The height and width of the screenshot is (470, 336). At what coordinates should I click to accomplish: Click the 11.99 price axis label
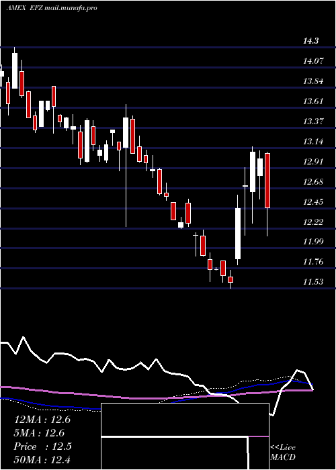(314, 242)
